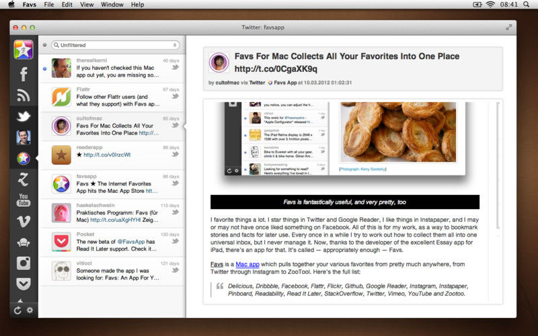
Task: Click the article's vertical scrollbar
Action: (498, 168)
